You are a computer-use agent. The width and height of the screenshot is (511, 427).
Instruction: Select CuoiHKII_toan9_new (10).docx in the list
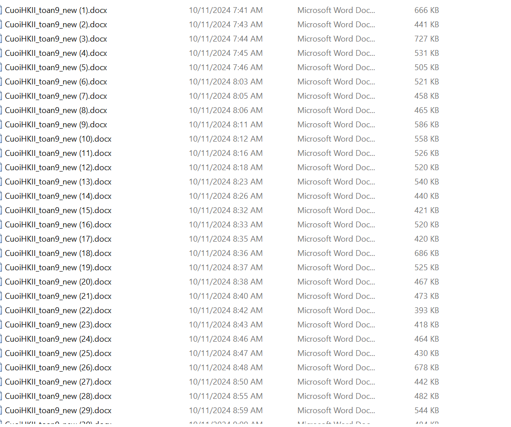click(x=58, y=139)
